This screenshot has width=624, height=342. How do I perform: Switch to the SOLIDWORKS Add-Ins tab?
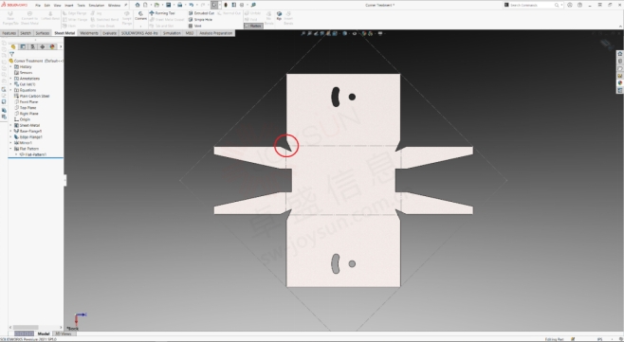pyautogui.click(x=139, y=33)
